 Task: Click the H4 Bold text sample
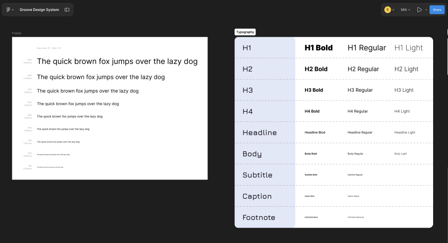(x=312, y=111)
